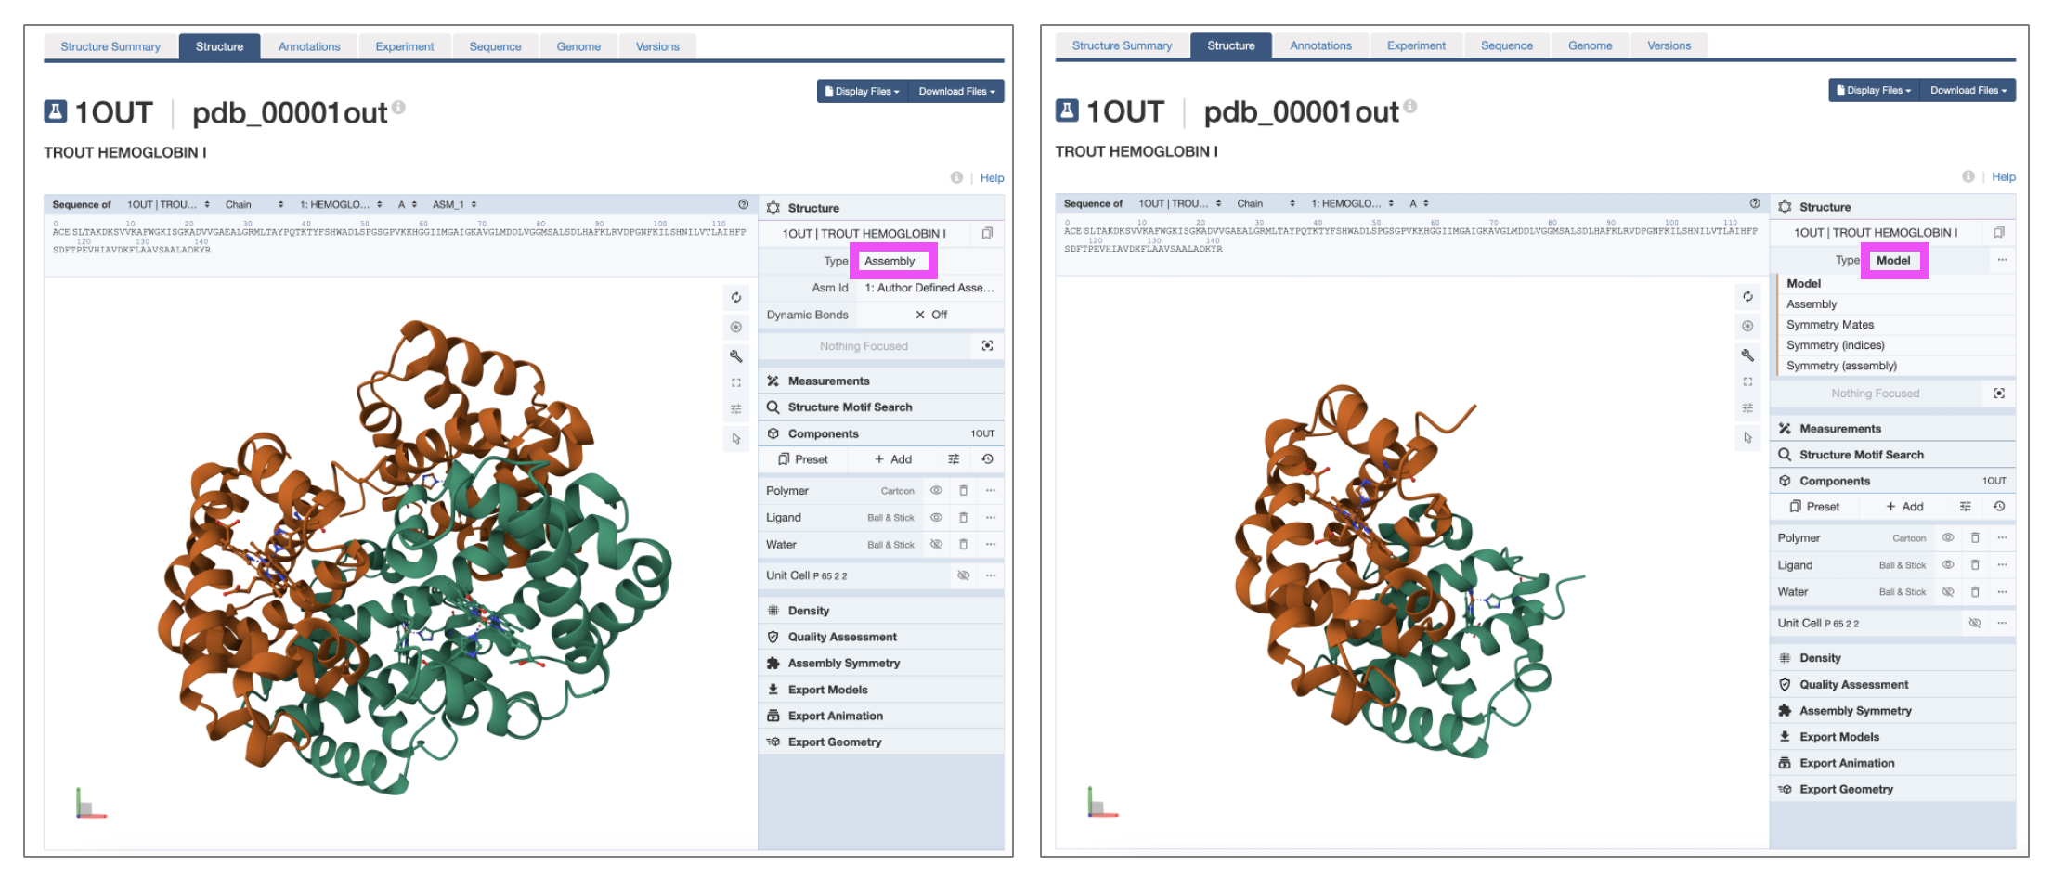Click the history icon in right Components row

pyautogui.click(x=1999, y=507)
